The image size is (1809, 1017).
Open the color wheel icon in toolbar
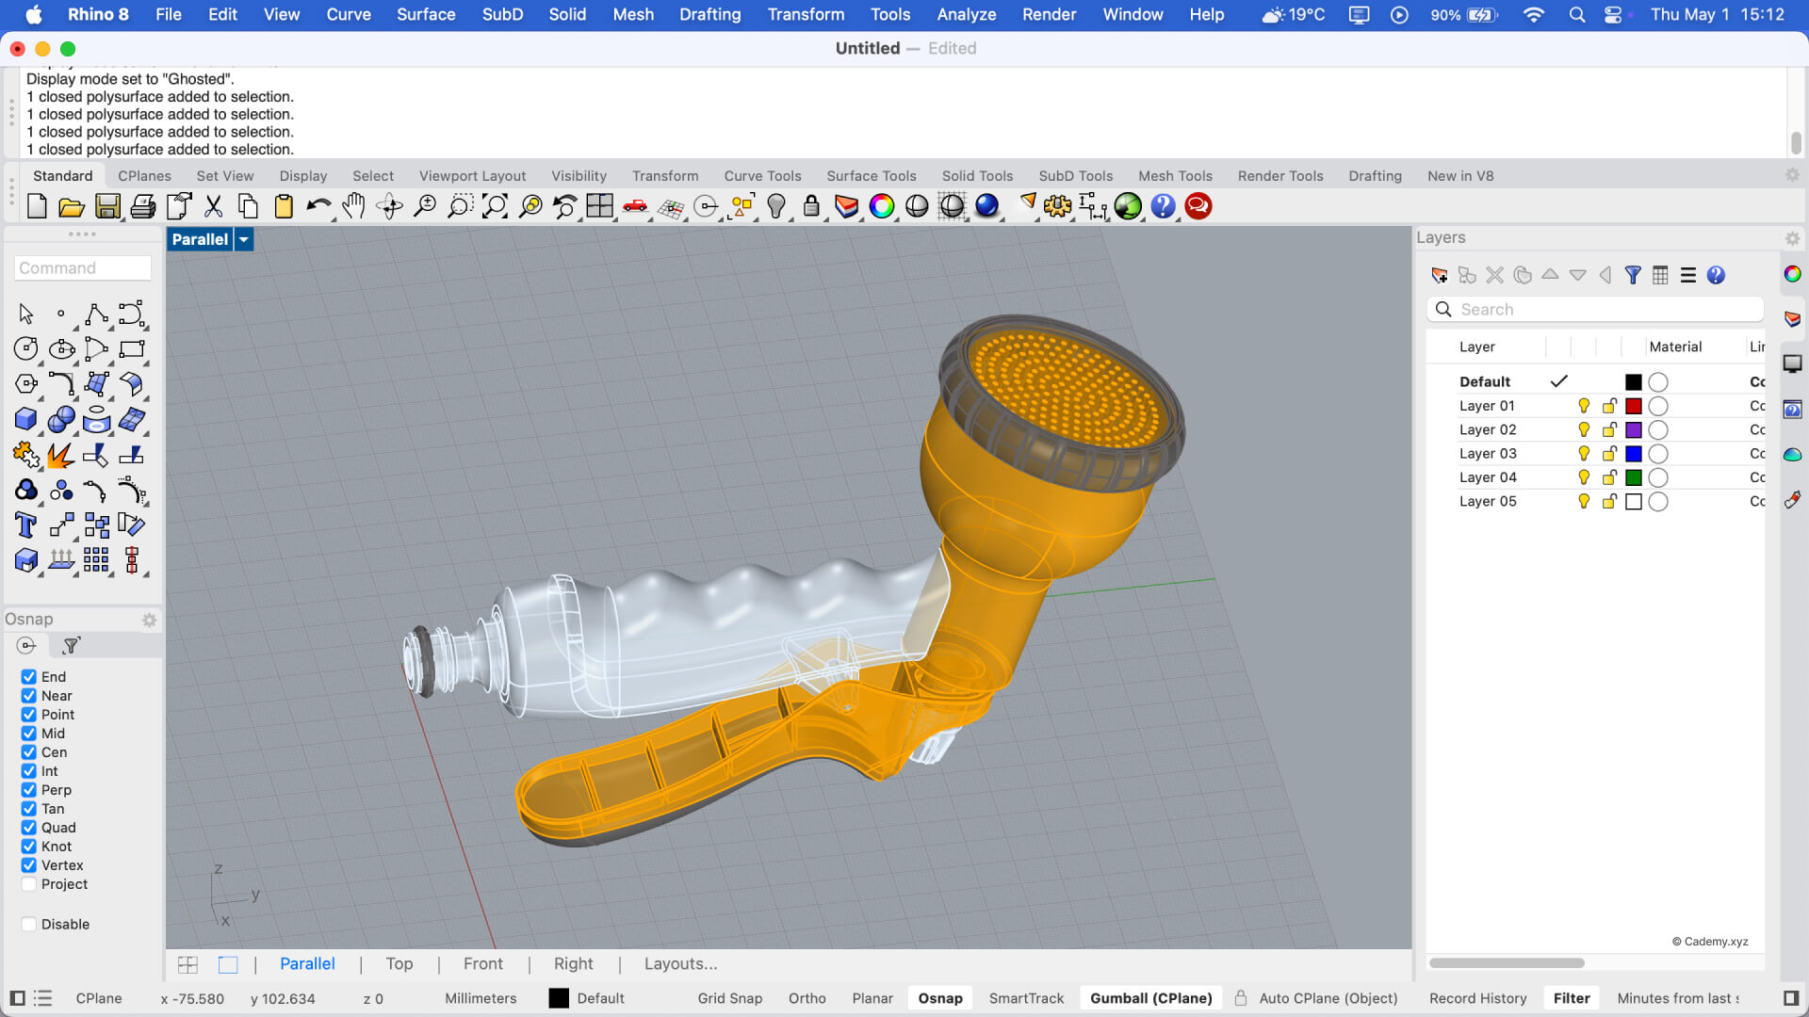[882, 206]
